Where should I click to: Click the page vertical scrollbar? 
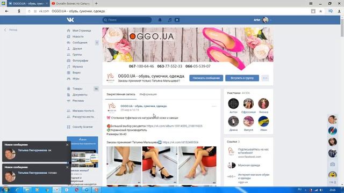pyautogui.click(x=342, y=28)
